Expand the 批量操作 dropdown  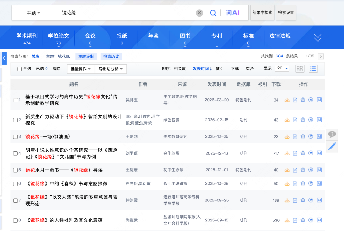pyautogui.click(x=81, y=69)
